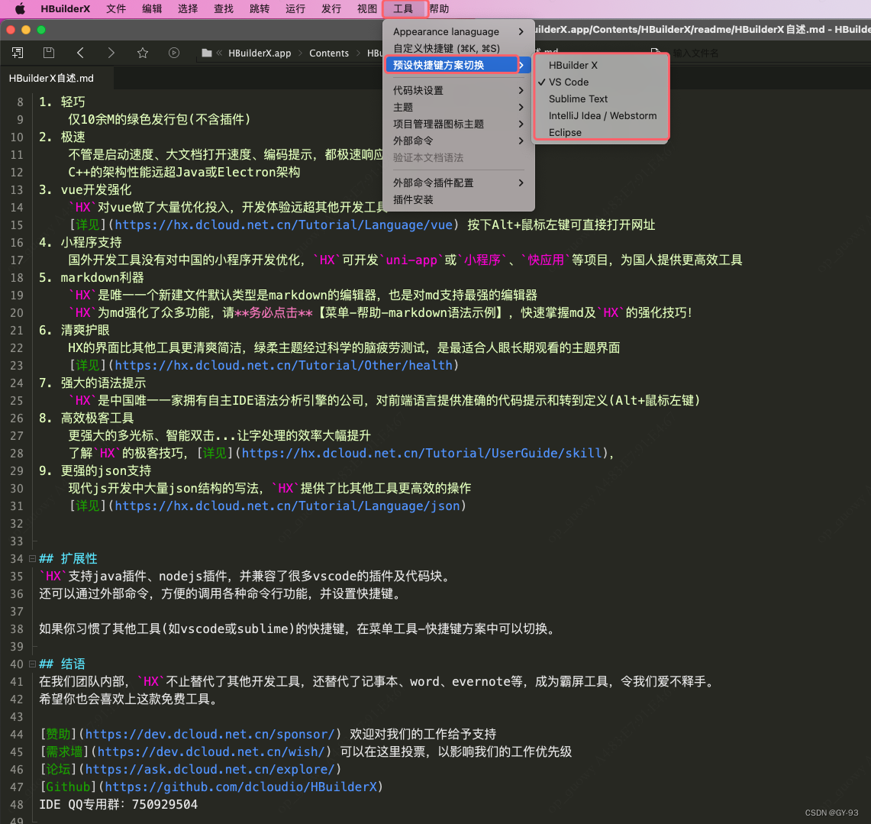This screenshot has height=824, width=871.
Task: Click the folder icon in the breadcrumb
Action: click(x=207, y=53)
